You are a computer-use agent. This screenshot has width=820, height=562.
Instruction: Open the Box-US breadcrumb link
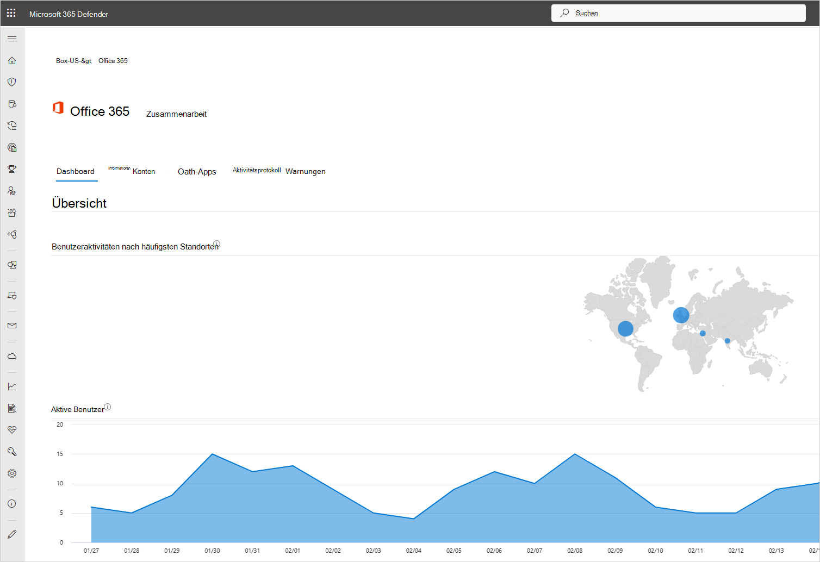[x=73, y=60]
